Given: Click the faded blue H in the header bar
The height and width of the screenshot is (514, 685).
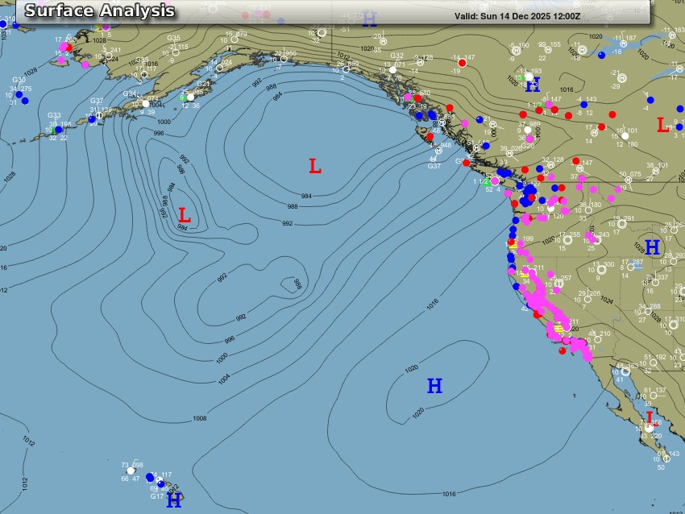Looking at the screenshot, I should 369,19.
